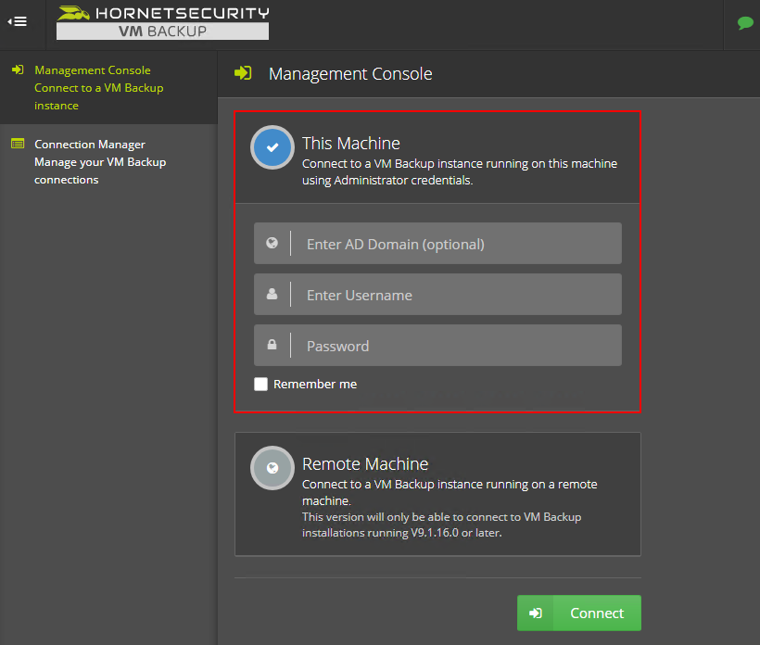Open the green chat bubble icon

[745, 22]
